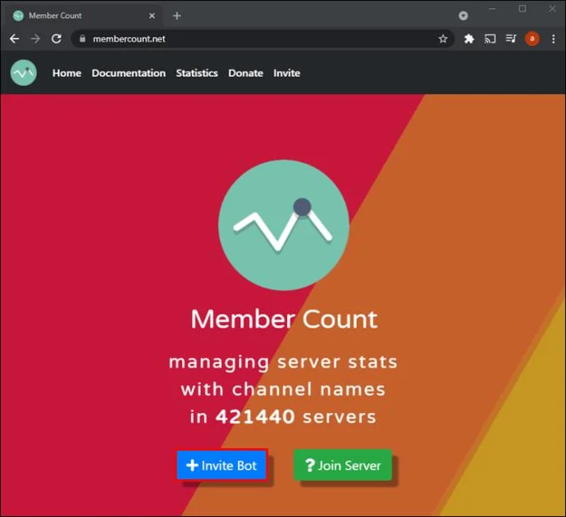Open Chrome's three-dot menu
This screenshot has height=517, width=566.
pyautogui.click(x=554, y=39)
